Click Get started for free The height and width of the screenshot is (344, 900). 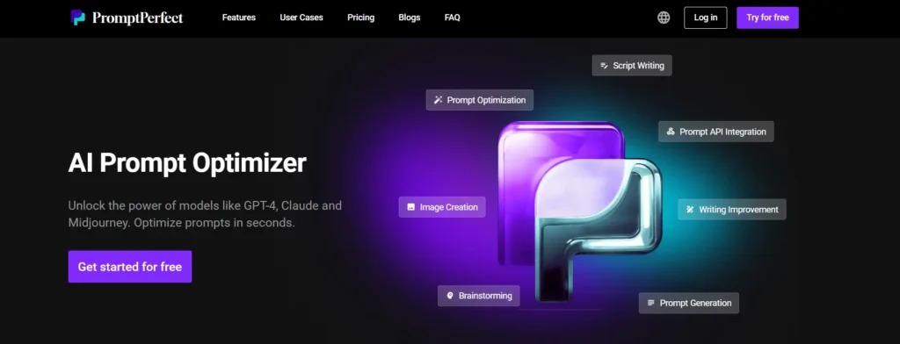(x=130, y=267)
